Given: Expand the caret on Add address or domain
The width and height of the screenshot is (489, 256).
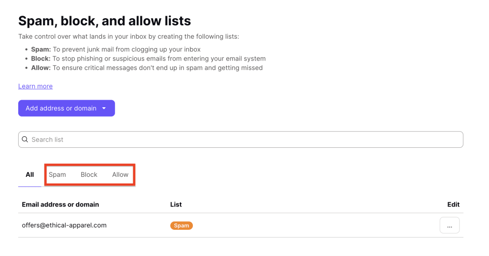Looking at the screenshot, I should click(x=104, y=108).
